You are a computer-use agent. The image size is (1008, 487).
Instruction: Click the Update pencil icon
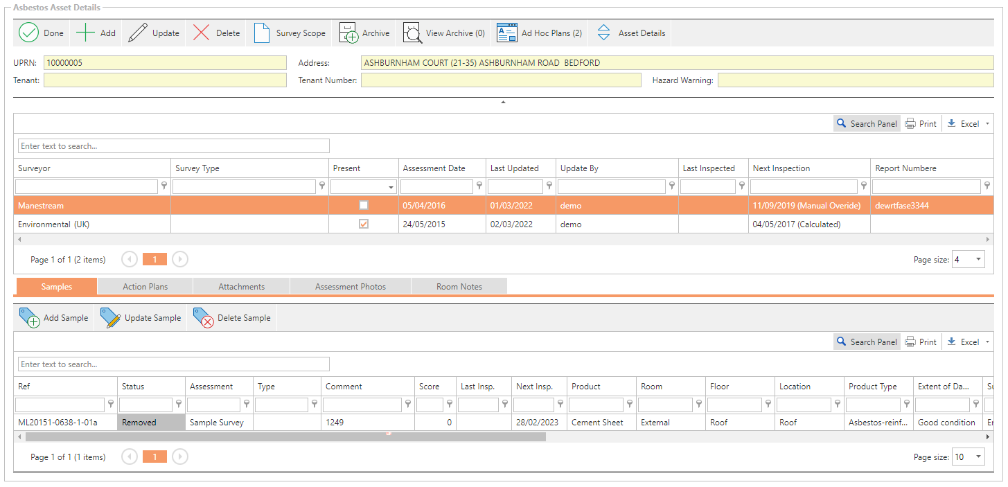point(138,33)
